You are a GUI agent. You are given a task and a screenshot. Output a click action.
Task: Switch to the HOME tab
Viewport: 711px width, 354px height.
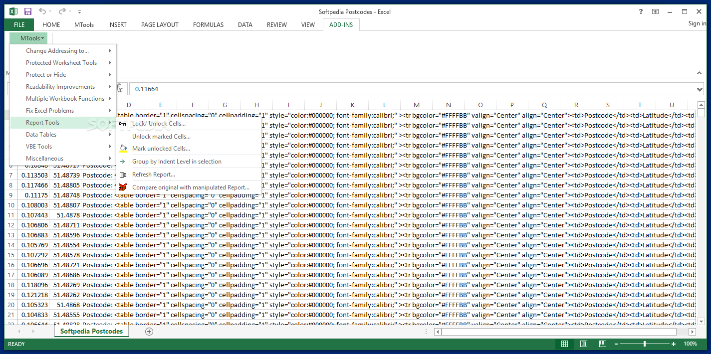pos(51,24)
